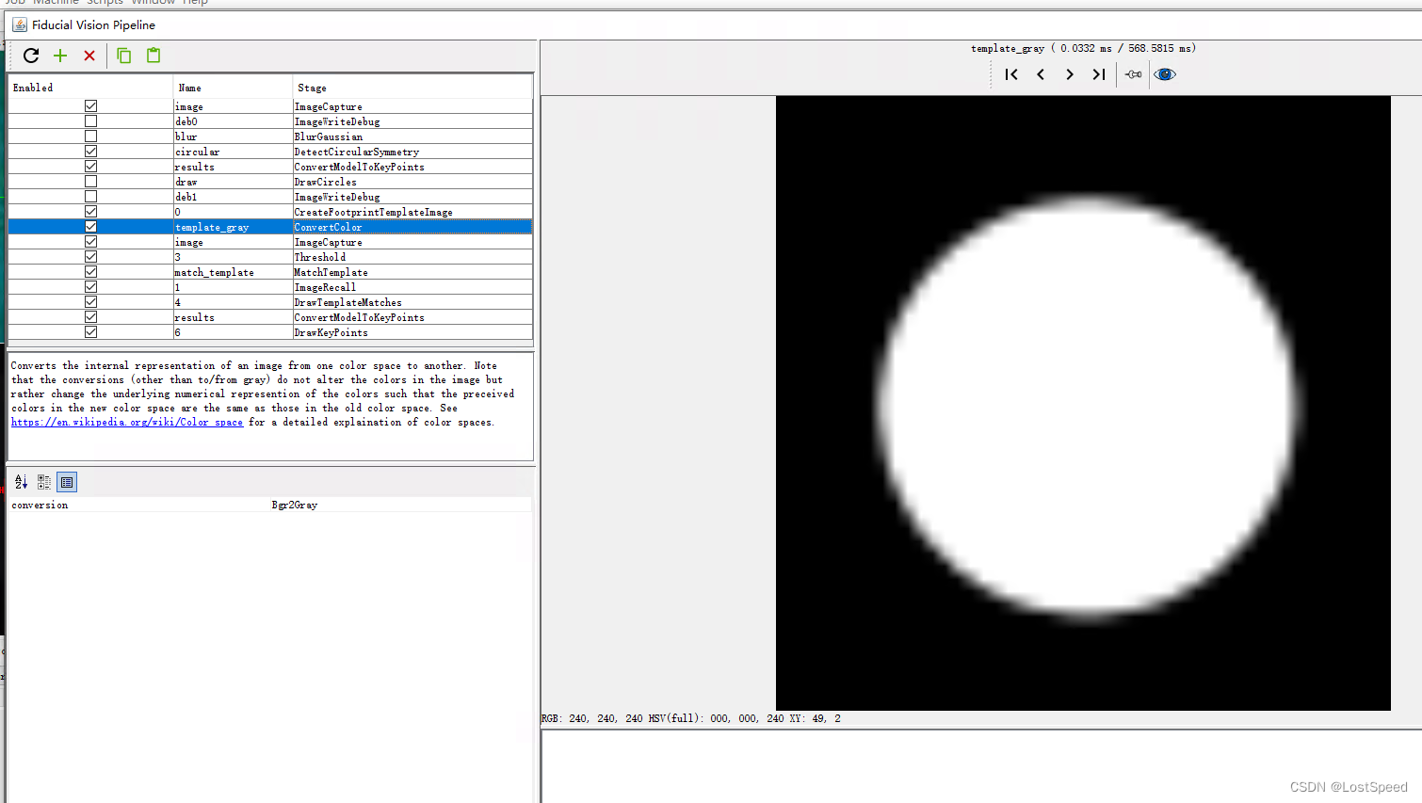Add a new stage with the green plus
The width and height of the screenshot is (1422, 803).
click(60, 56)
